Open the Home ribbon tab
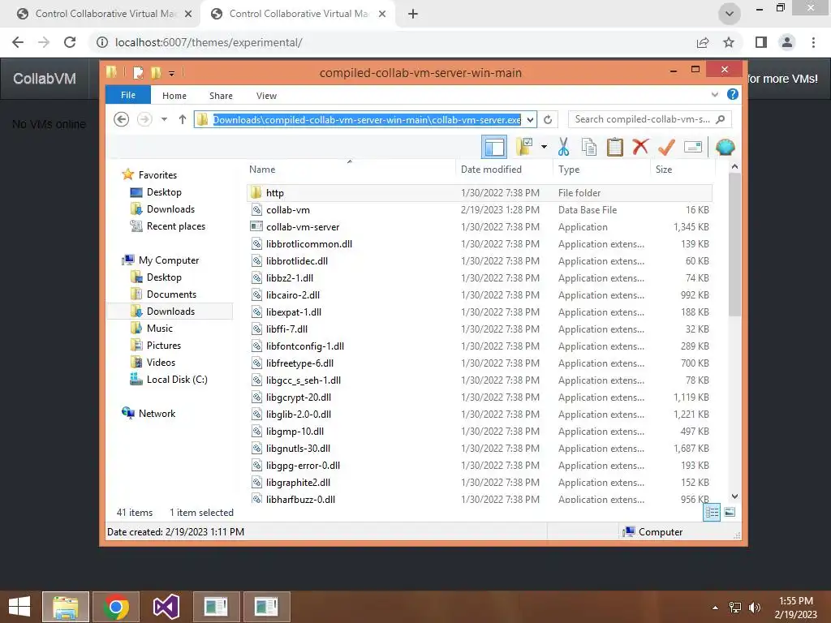Image resolution: width=831 pixels, height=623 pixels. (174, 96)
